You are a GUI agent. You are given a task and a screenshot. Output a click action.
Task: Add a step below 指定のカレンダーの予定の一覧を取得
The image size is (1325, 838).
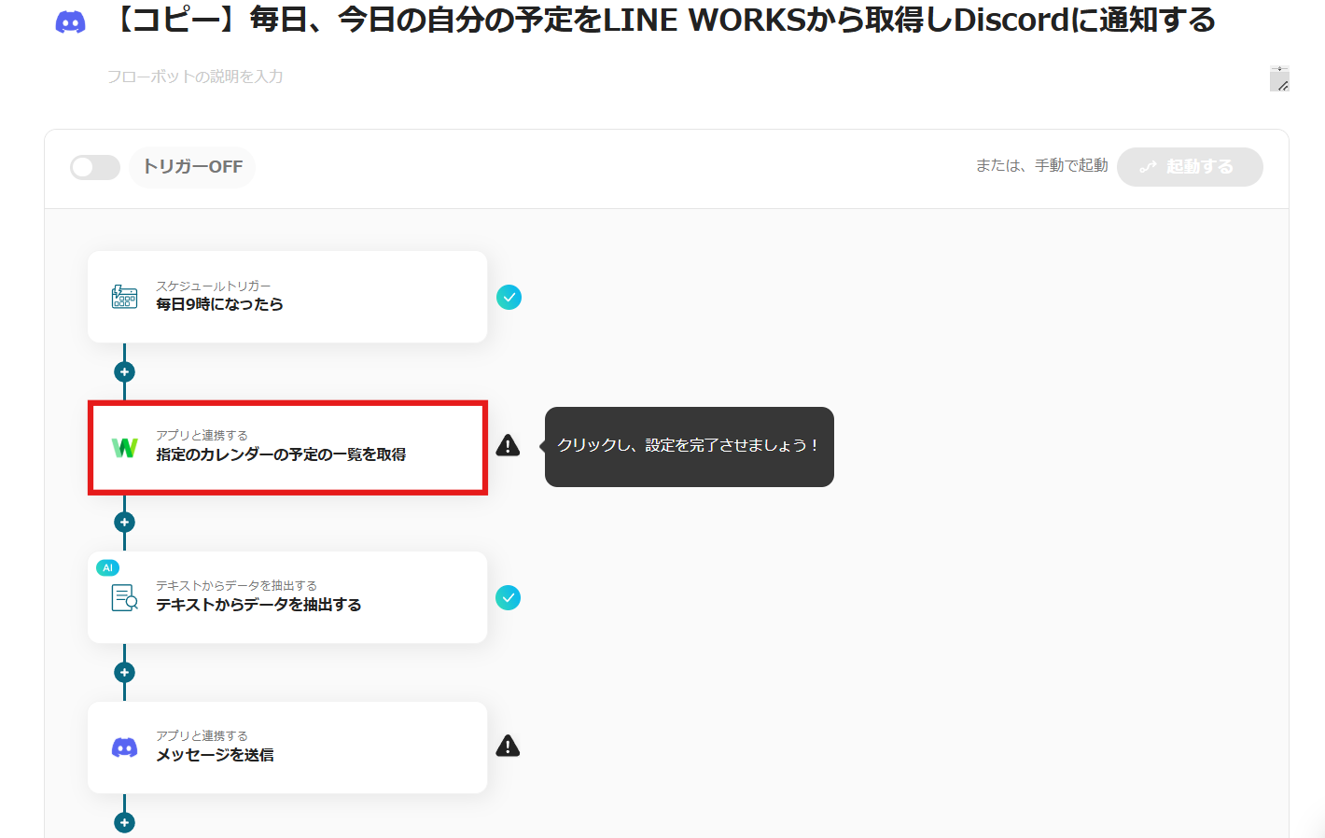(x=124, y=522)
